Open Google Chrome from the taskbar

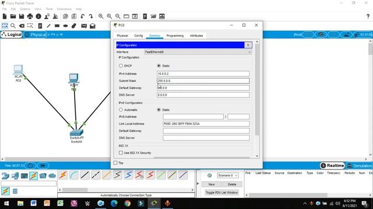coord(127,203)
